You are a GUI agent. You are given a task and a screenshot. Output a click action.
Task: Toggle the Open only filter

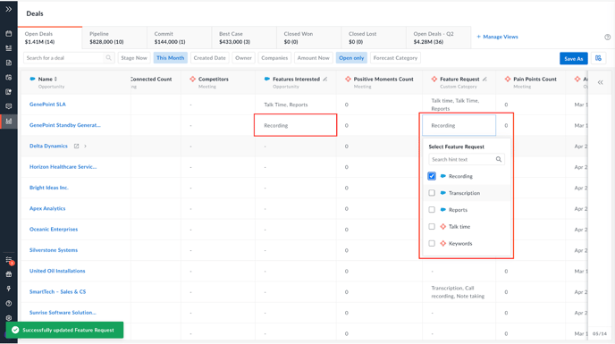pos(351,58)
